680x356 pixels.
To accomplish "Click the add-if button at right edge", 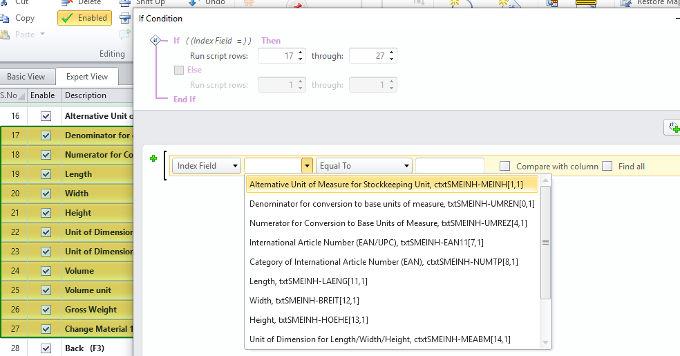I will [673, 127].
